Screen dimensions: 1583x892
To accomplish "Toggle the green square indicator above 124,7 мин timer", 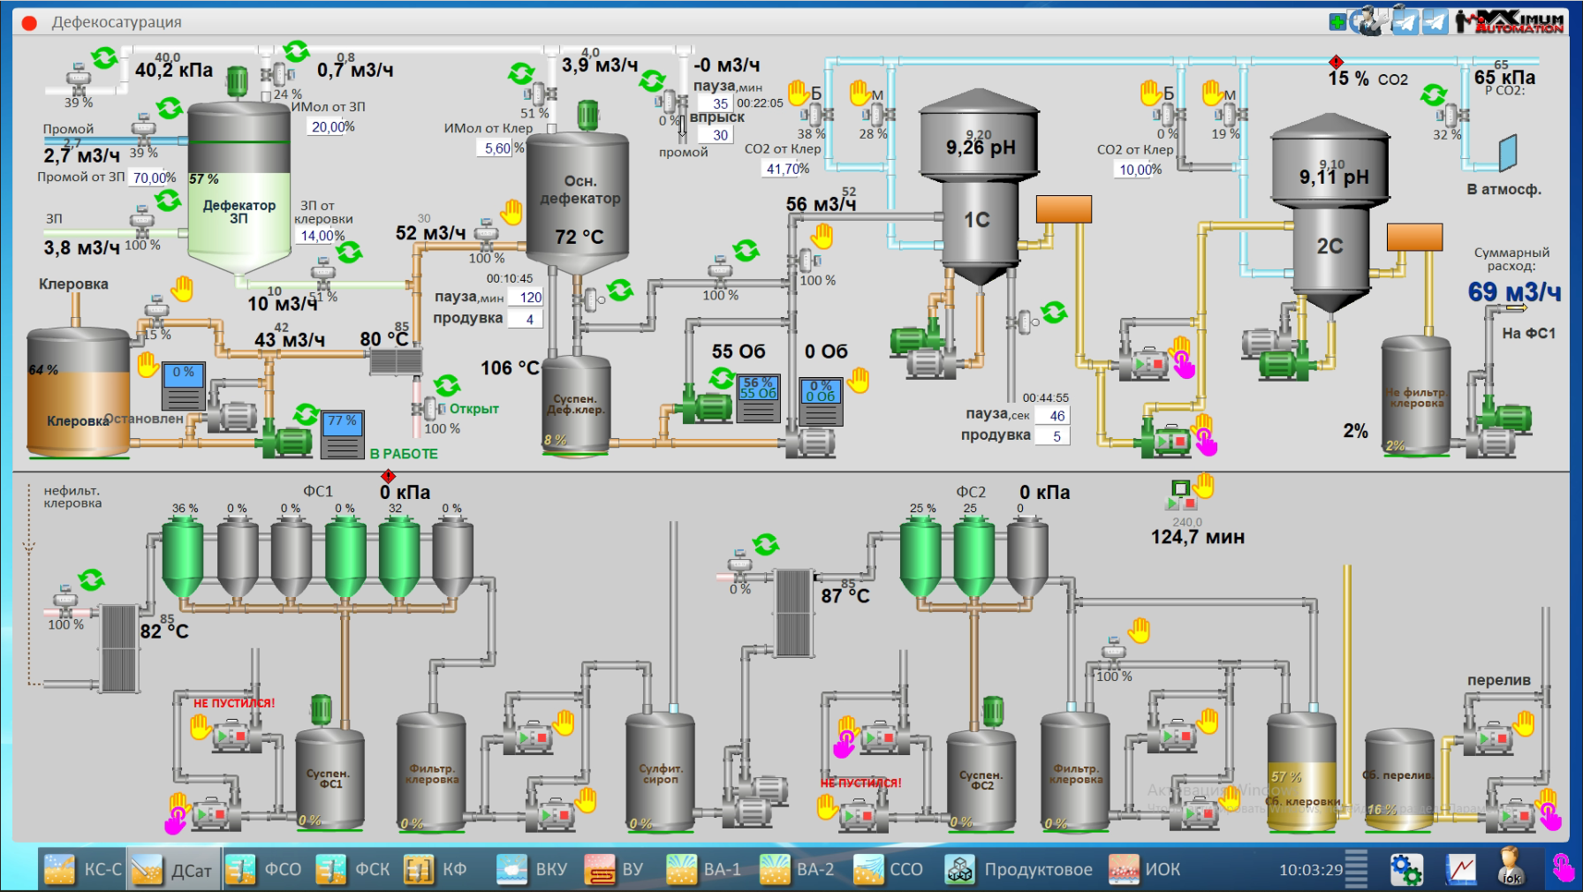I will (x=1179, y=488).
